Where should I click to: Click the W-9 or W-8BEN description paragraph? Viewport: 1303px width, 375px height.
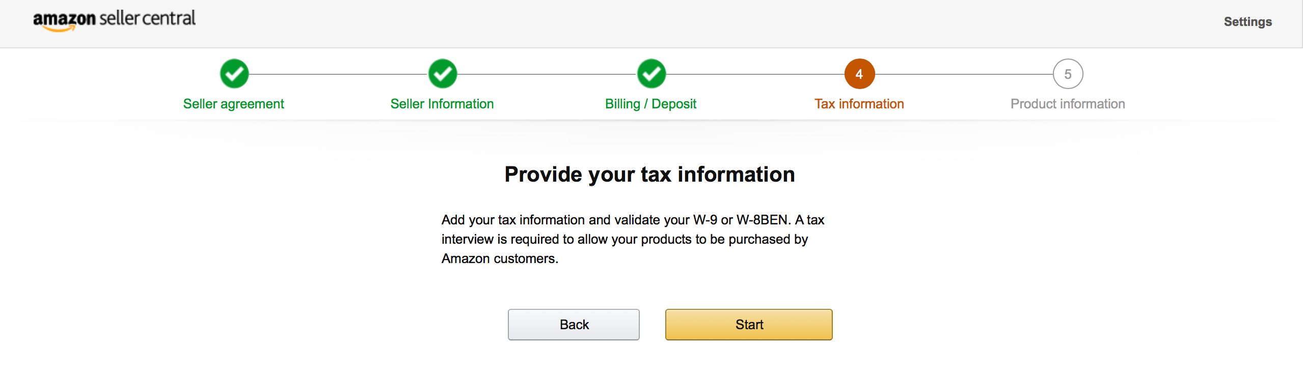point(633,239)
